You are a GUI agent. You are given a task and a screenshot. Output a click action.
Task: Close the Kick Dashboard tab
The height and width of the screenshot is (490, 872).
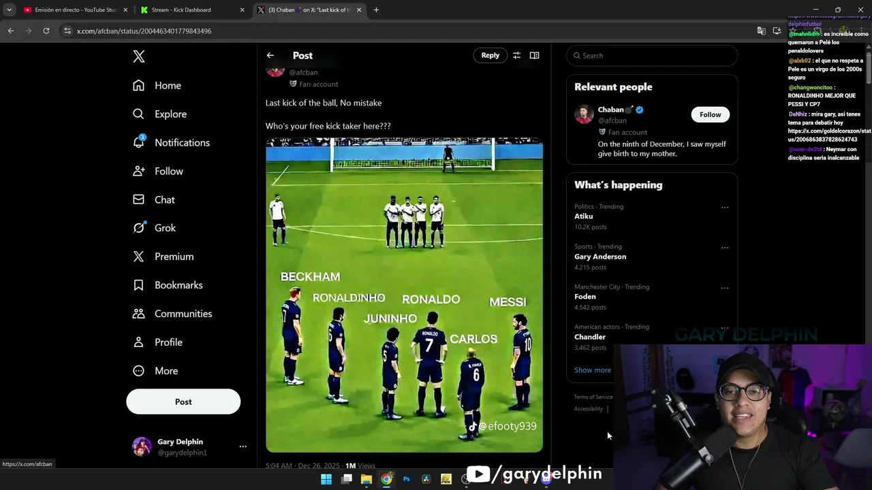point(243,10)
